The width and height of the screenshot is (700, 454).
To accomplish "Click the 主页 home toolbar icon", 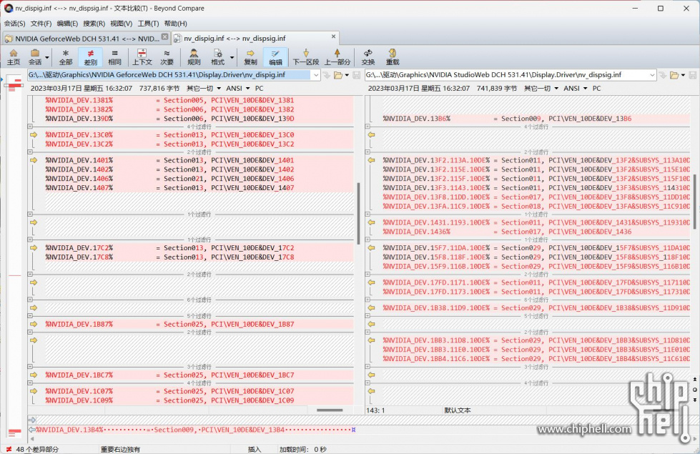I will click(x=14, y=57).
